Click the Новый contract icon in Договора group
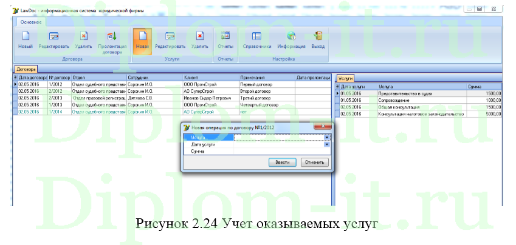Screen dimensions: 516x245 26,40
